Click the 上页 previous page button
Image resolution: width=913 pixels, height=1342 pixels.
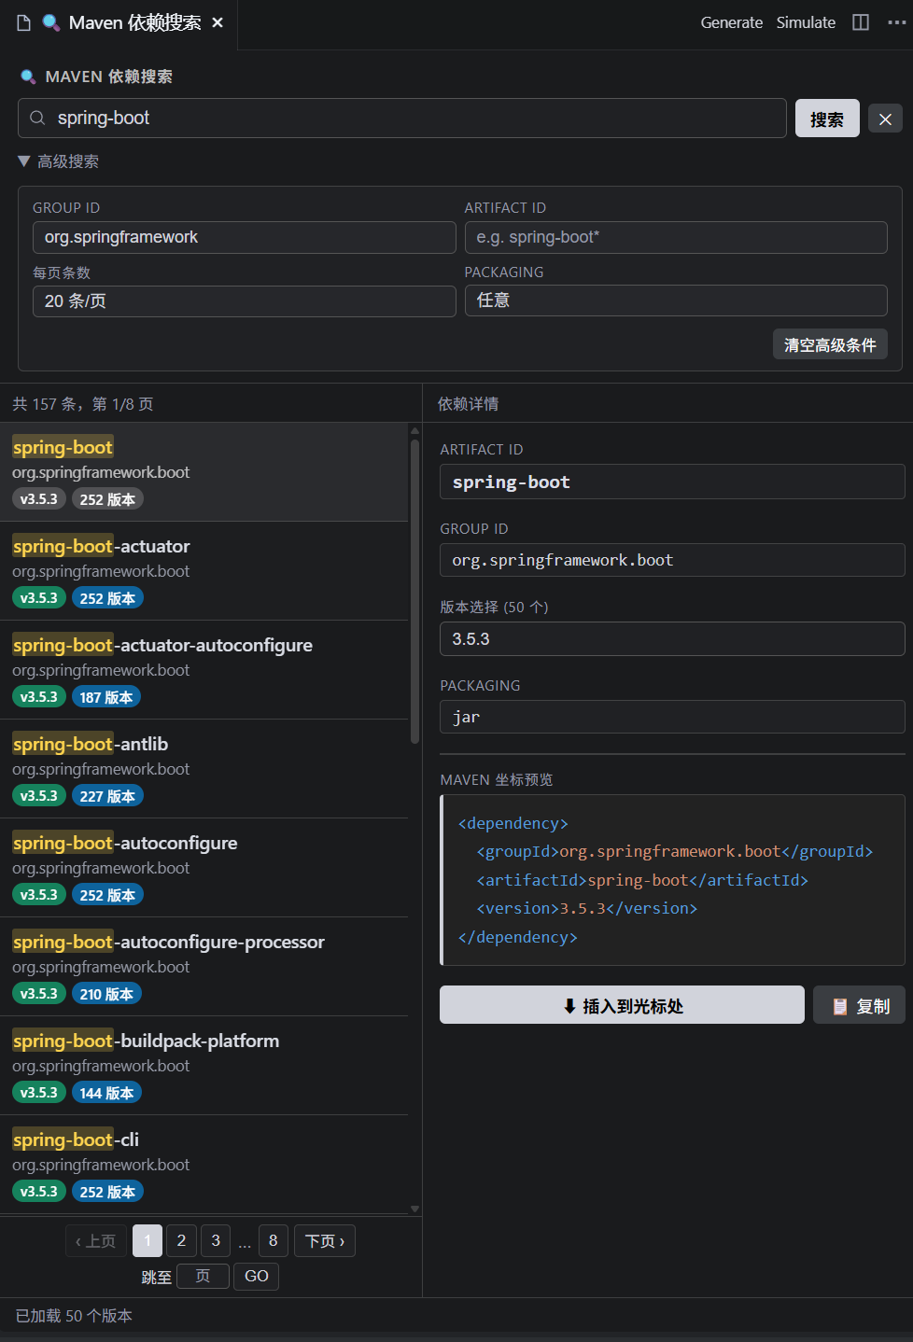(x=96, y=1240)
